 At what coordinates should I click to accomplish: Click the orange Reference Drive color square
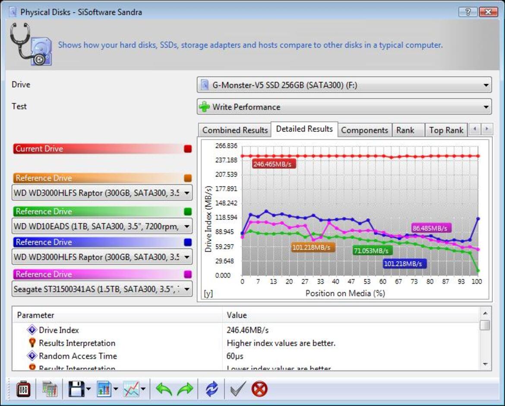click(188, 178)
